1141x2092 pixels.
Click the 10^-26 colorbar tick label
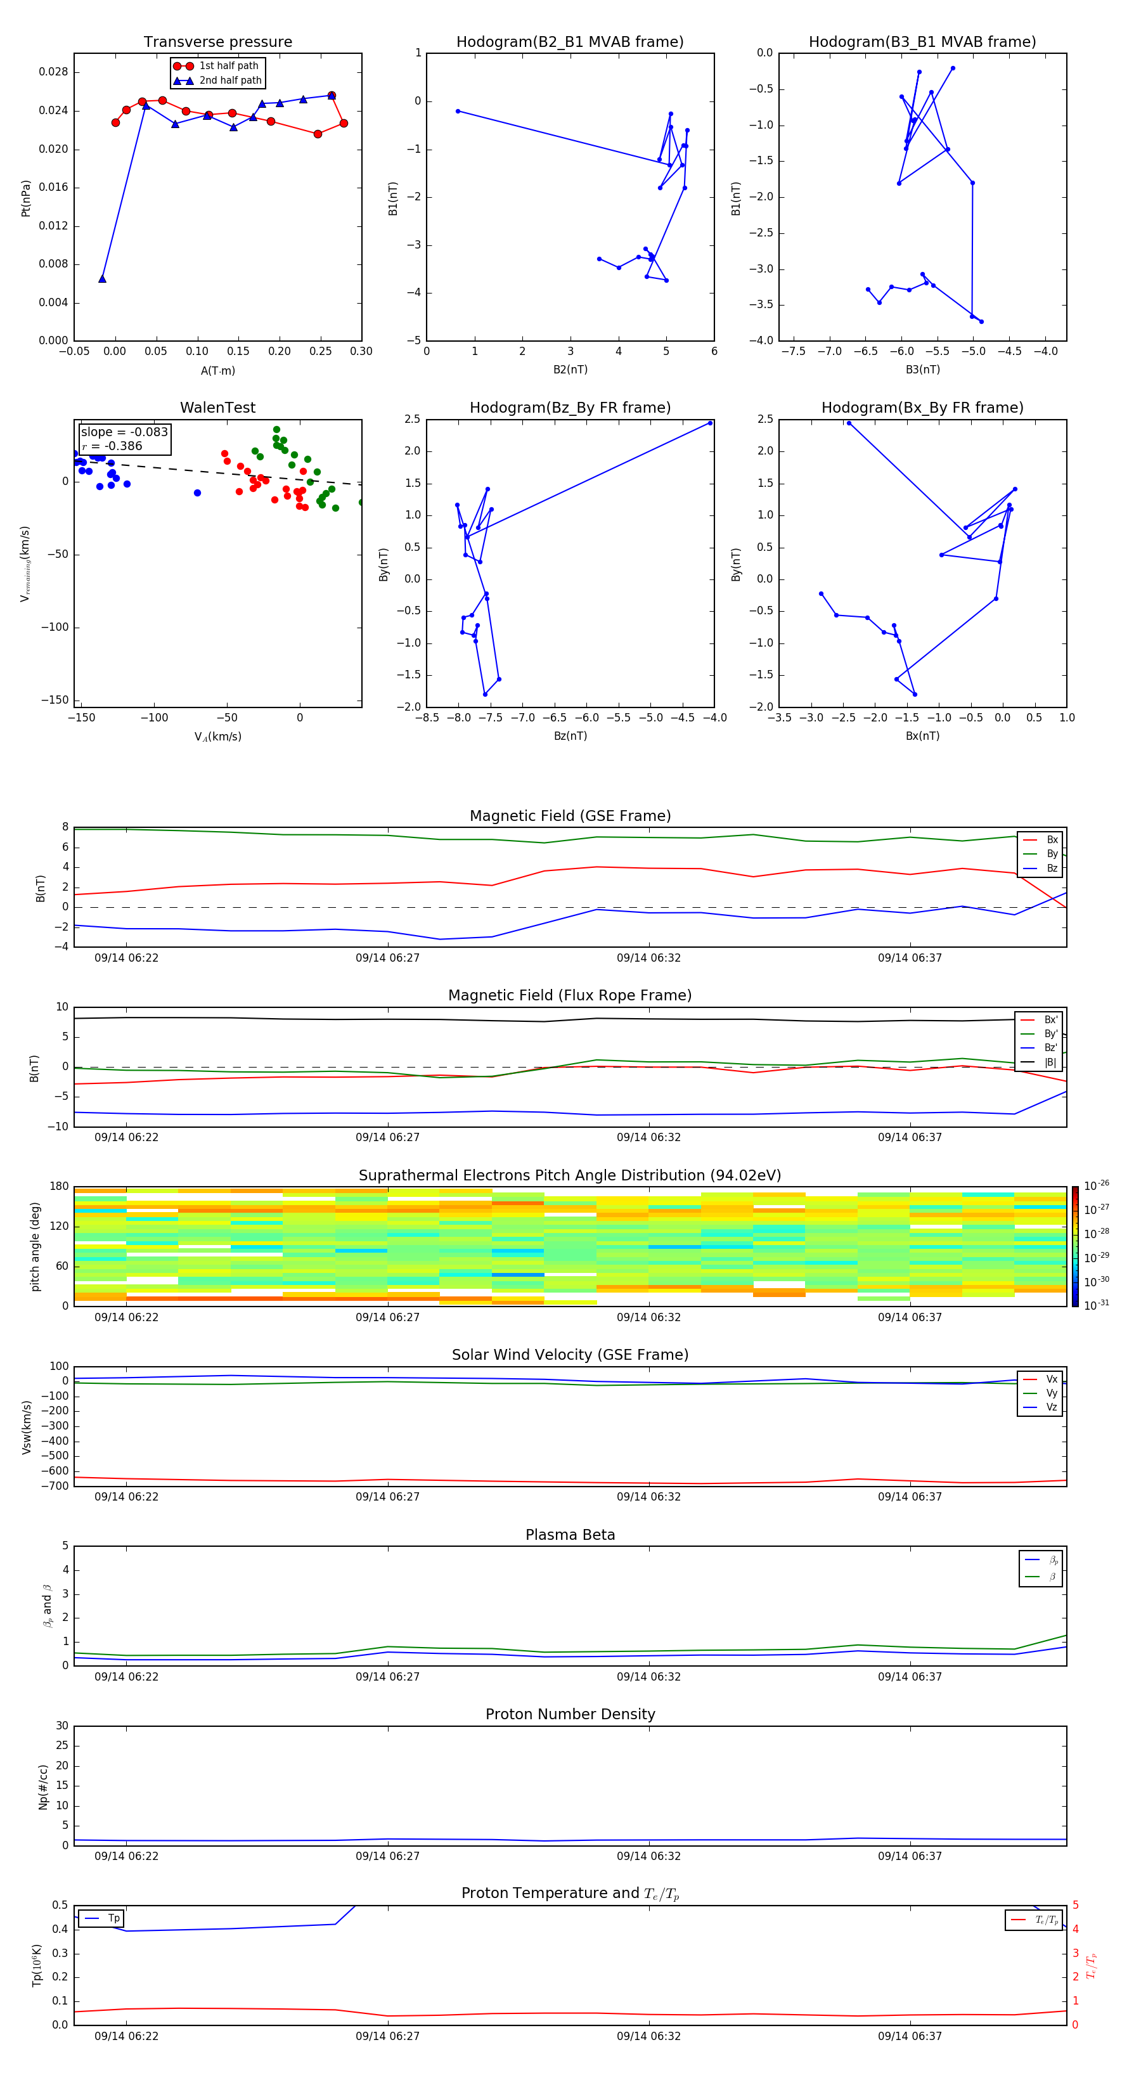[x=1097, y=1185]
